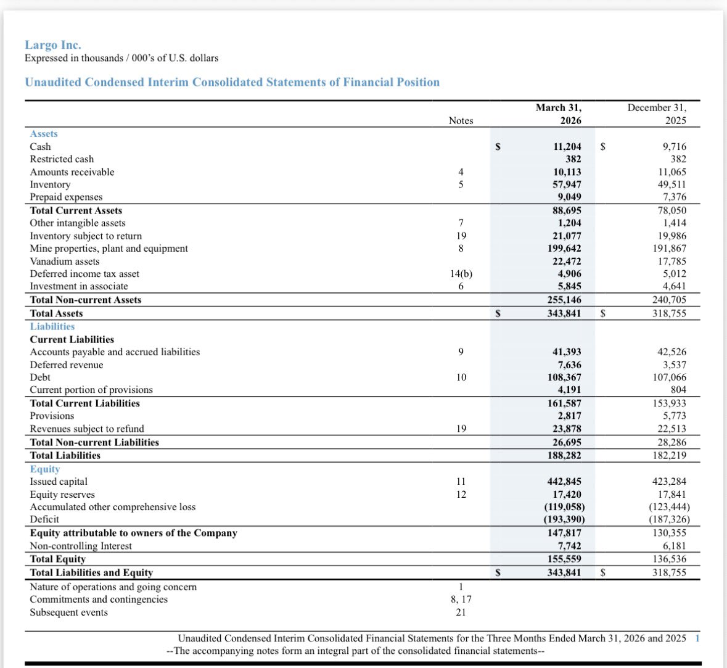727x668 pixels.
Task: Click note reference '8, 17' for Commitments
Action: [x=461, y=600]
